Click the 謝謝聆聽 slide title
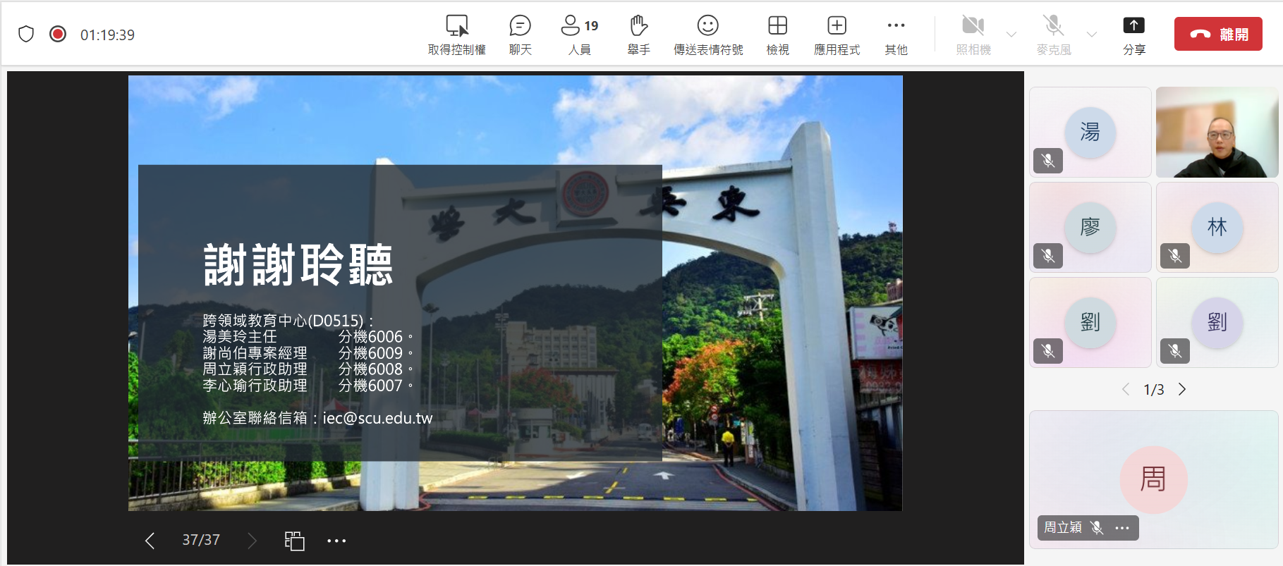 point(298,265)
